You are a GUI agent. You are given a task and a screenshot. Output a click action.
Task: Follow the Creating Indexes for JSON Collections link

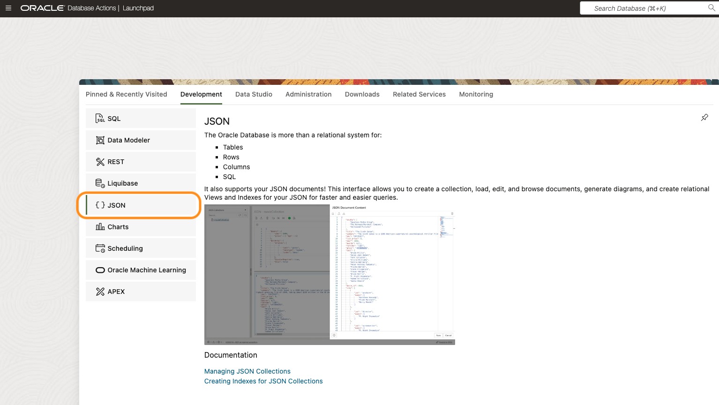[263, 381]
